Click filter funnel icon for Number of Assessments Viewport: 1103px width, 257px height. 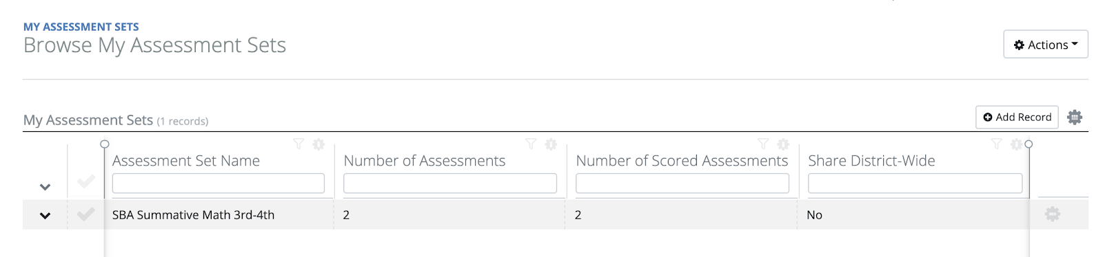point(531,144)
